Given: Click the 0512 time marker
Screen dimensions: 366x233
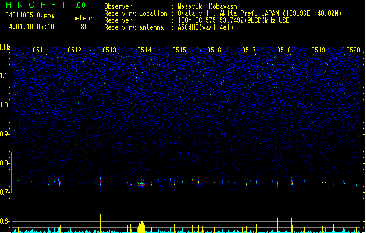Looking at the screenshot, I should [x=74, y=50].
